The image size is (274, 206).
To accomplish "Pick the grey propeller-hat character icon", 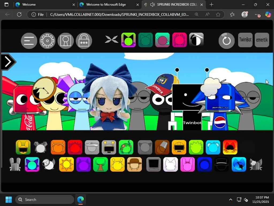I will (92, 147).
